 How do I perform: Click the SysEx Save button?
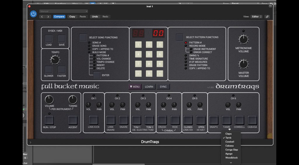click(62, 39)
